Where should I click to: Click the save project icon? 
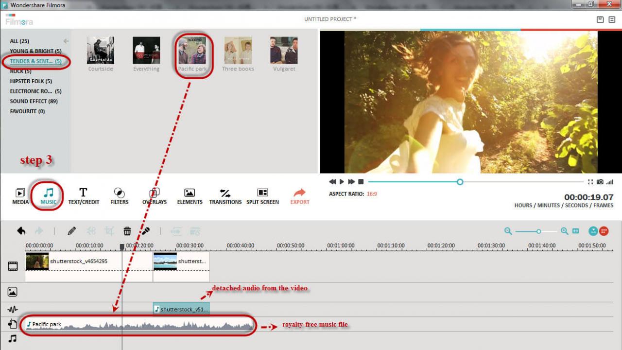click(600, 19)
